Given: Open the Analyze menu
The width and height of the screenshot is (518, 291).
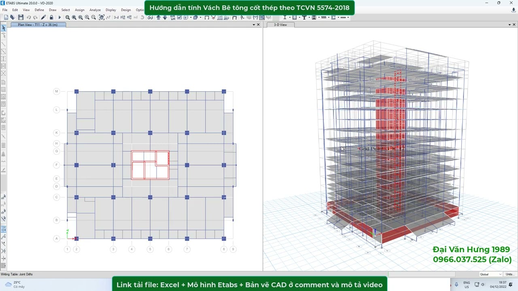Looking at the screenshot, I should 95,10.
